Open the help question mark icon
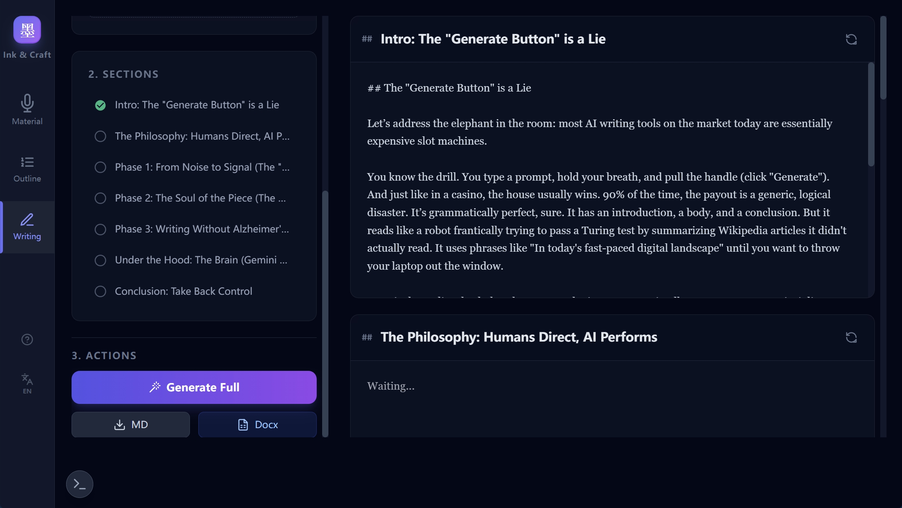 pos(27,340)
